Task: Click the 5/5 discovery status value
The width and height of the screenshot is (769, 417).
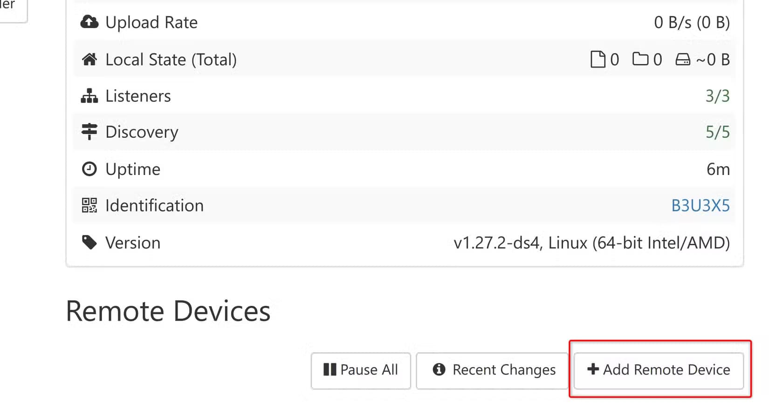Action: (717, 132)
